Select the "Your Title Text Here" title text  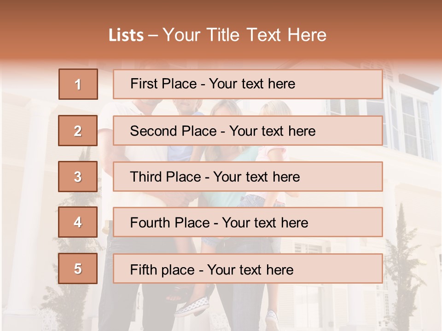tap(244, 35)
